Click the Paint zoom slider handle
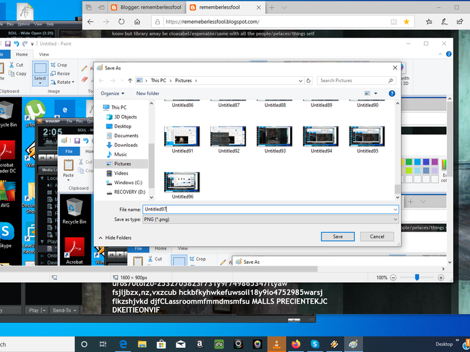The height and width of the screenshot is (352, 470). point(417,277)
